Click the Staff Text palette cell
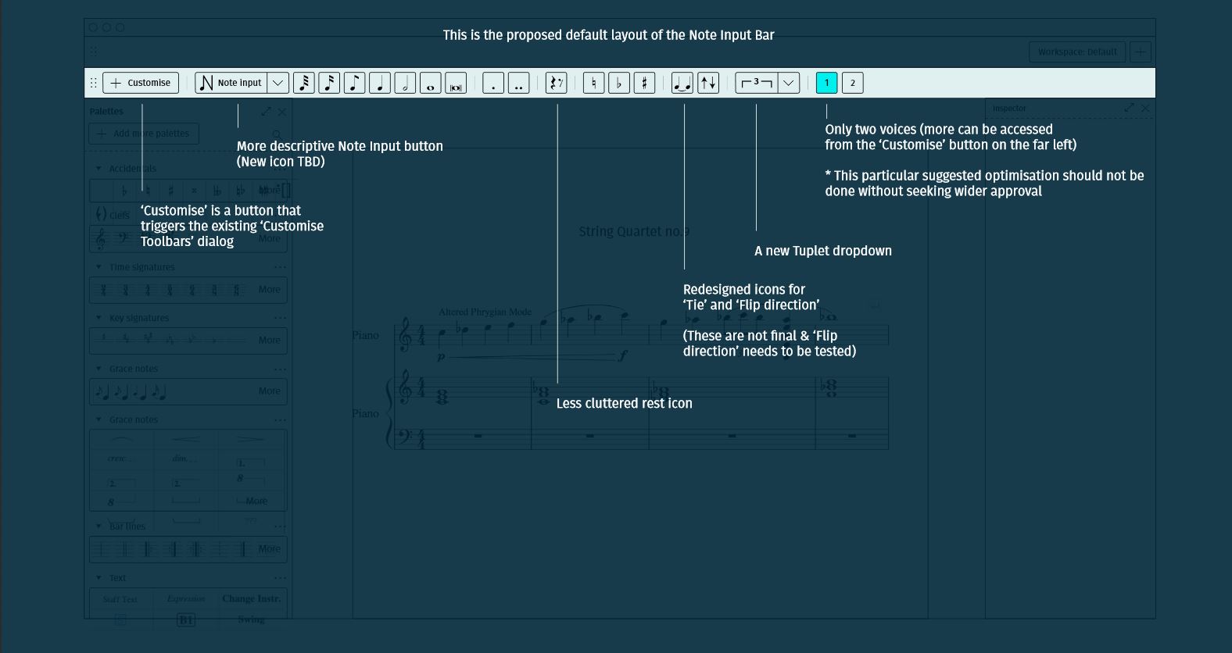Viewport: 1232px width, 653px height. 120,600
